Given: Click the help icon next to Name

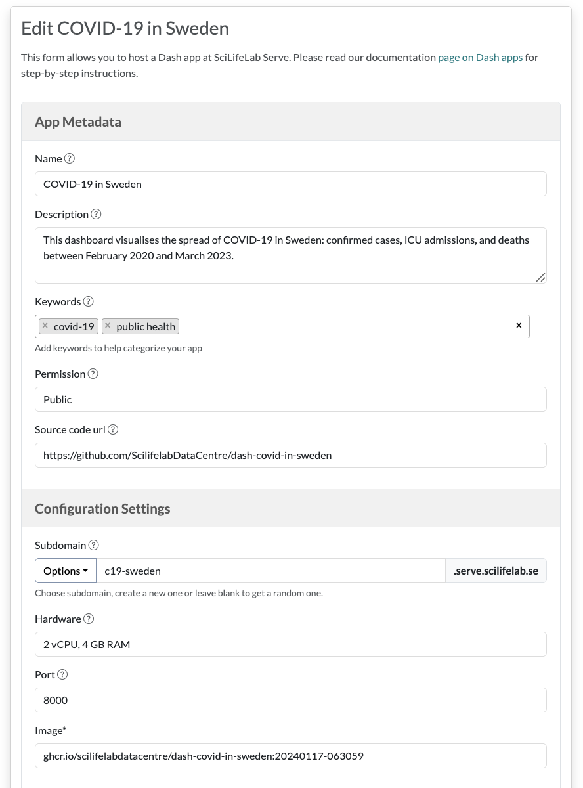Looking at the screenshot, I should click(70, 158).
